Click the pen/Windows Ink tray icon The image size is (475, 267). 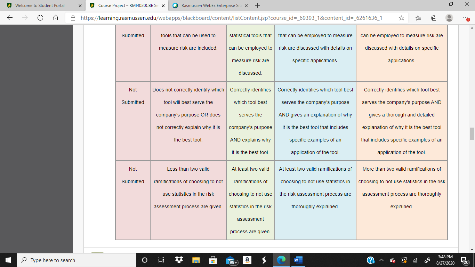coord(427,260)
